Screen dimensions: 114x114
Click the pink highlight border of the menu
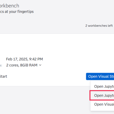(90, 95)
